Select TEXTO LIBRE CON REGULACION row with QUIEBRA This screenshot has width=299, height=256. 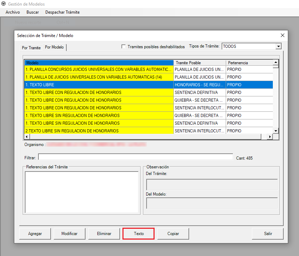point(149,100)
